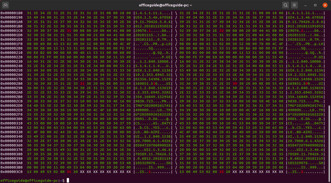Click the offset 0x00000280 address
The width and height of the screenshot is (331, 183).
point(12,83)
